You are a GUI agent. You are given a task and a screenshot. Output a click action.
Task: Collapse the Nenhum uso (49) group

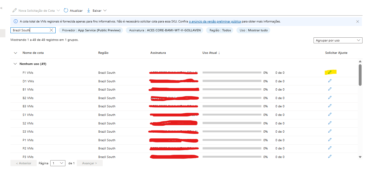coord(15,64)
